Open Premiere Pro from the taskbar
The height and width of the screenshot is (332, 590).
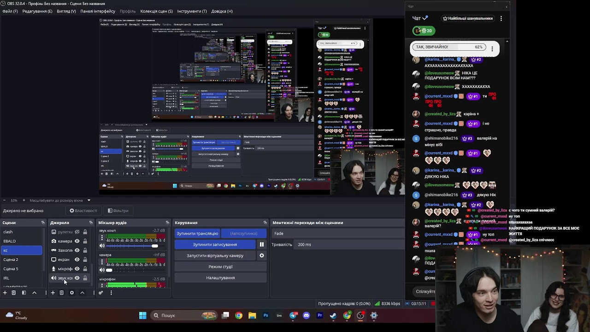[x=320, y=315]
